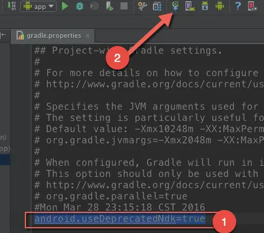Collapse the side panel with the arrow icon

coord(3,35)
